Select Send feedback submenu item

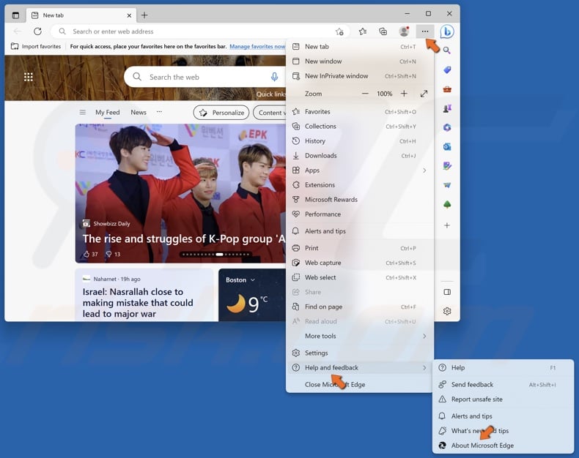point(504,385)
